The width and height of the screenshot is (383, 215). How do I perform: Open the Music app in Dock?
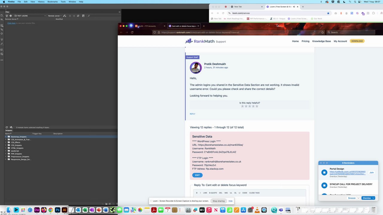(x=209, y=210)
